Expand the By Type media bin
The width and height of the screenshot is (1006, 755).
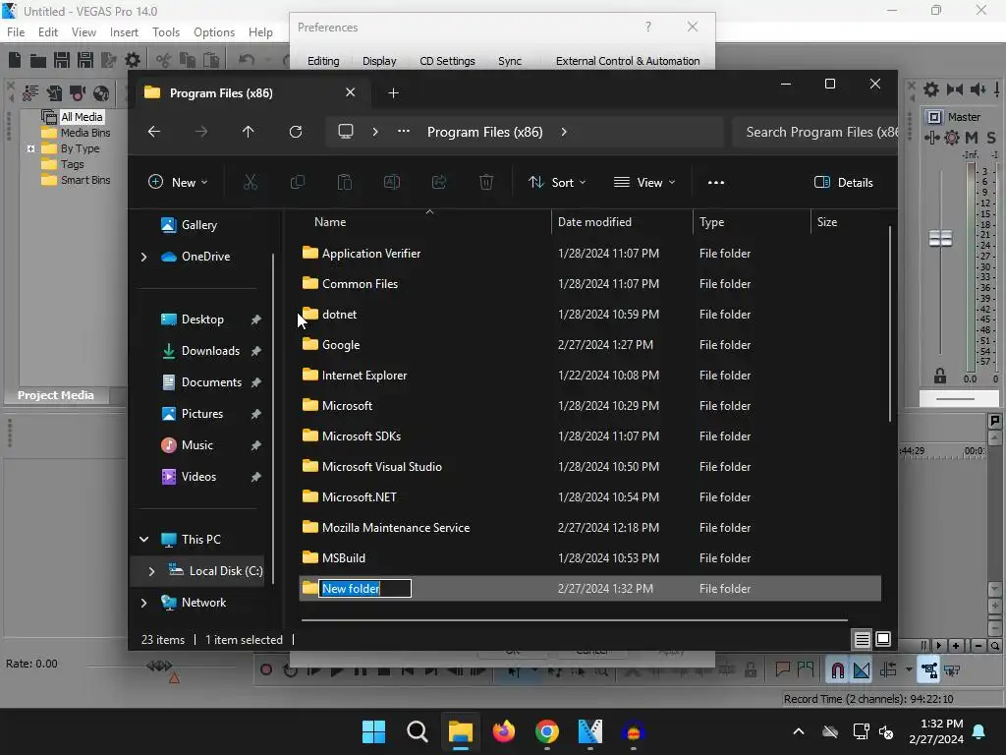coord(30,148)
